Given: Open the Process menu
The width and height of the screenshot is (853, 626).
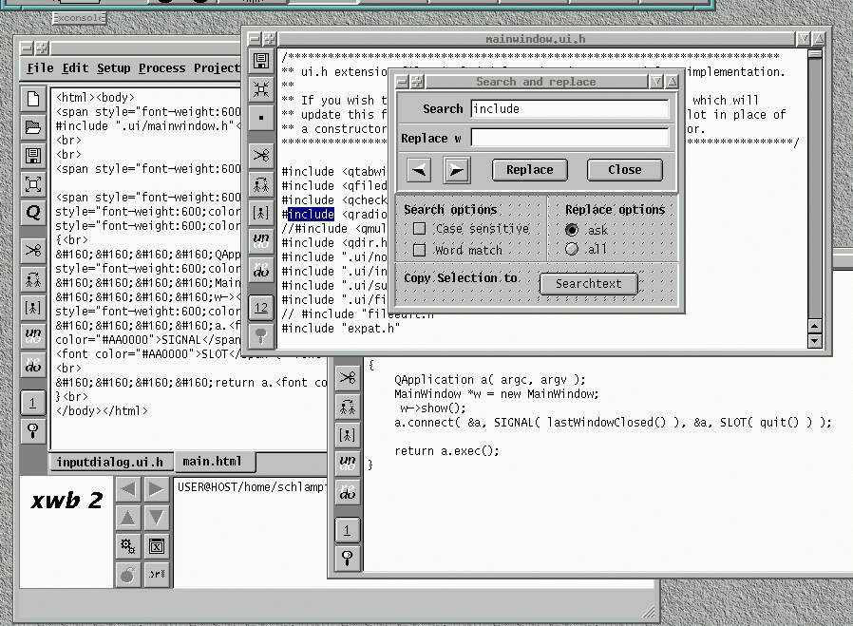Looking at the screenshot, I should pos(162,68).
